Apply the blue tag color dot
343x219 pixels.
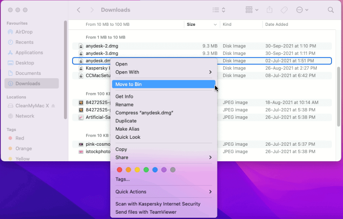155,169
